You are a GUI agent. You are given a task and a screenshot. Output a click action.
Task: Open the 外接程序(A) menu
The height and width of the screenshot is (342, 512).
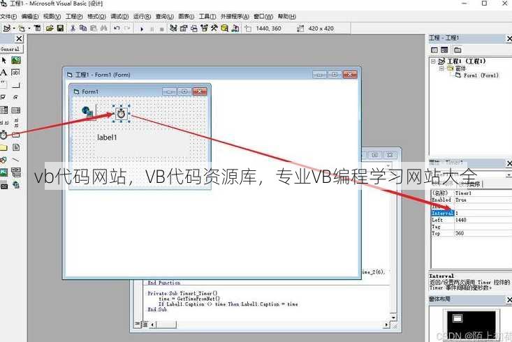(x=235, y=16)
